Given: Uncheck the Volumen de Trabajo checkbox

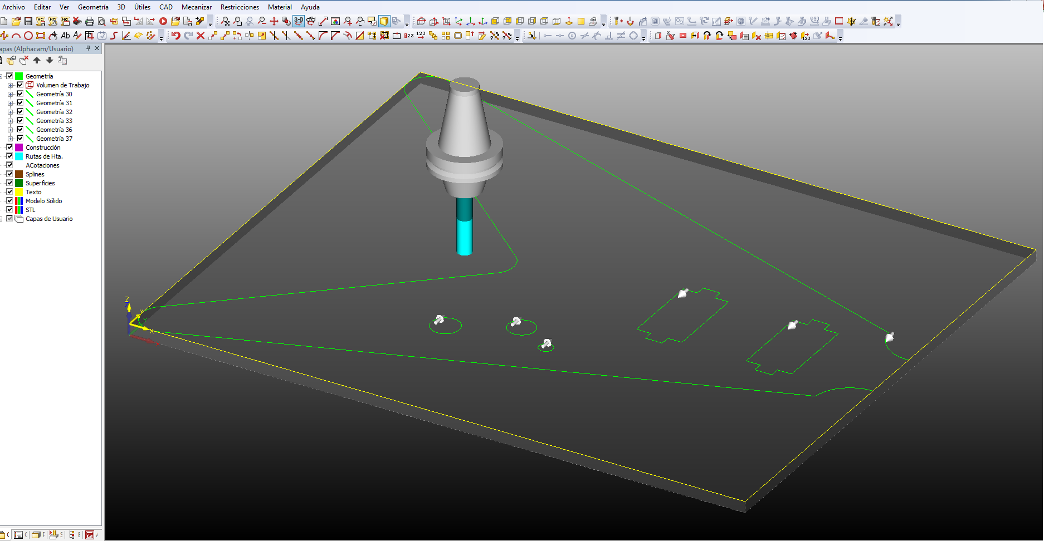Looking at the screenshot, I should (x=20, y=85).
